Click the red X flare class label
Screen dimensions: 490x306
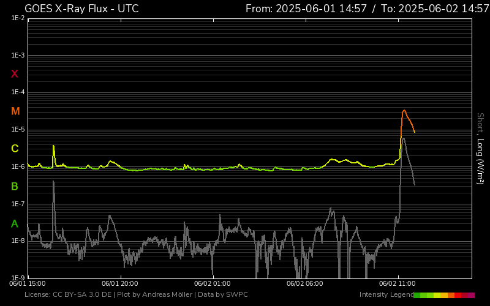[x=15, y=74]
